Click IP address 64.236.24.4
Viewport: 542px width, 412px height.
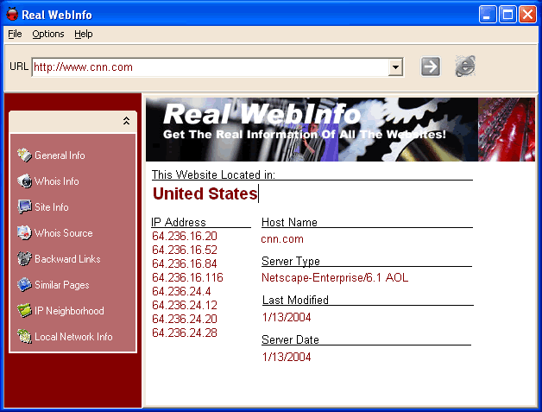click(181, 291)
